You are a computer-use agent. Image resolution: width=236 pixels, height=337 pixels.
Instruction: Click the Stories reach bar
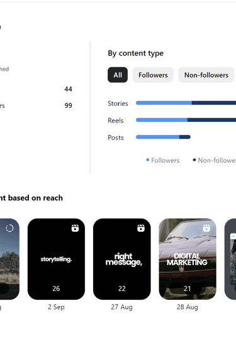click(186, 103)
